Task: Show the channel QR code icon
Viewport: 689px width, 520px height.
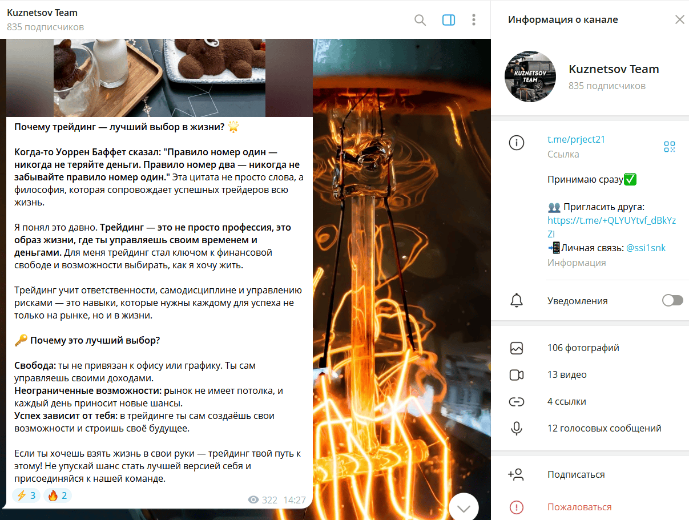Action: pos(670,147)
